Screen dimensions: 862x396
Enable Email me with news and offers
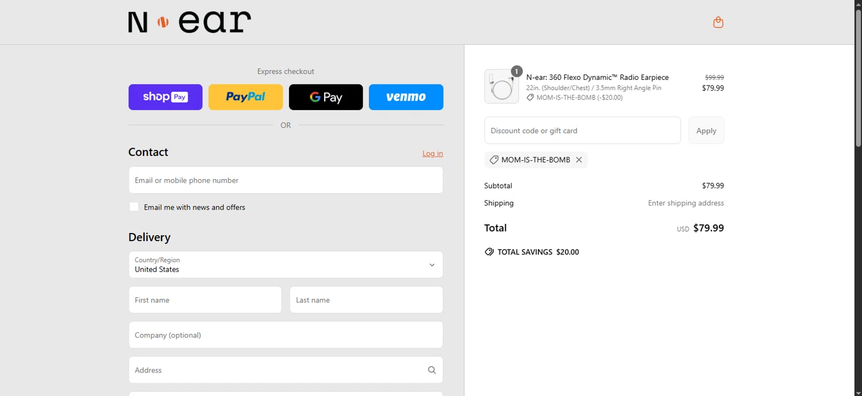134,207
